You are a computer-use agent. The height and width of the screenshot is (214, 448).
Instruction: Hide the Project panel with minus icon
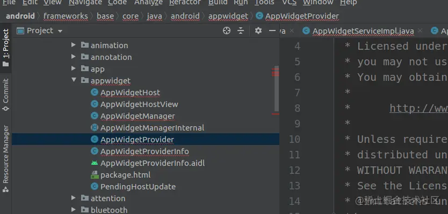(272, 30)
